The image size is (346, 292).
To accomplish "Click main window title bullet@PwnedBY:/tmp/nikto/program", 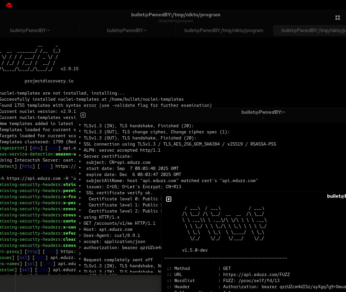I will tap(176, 15).
